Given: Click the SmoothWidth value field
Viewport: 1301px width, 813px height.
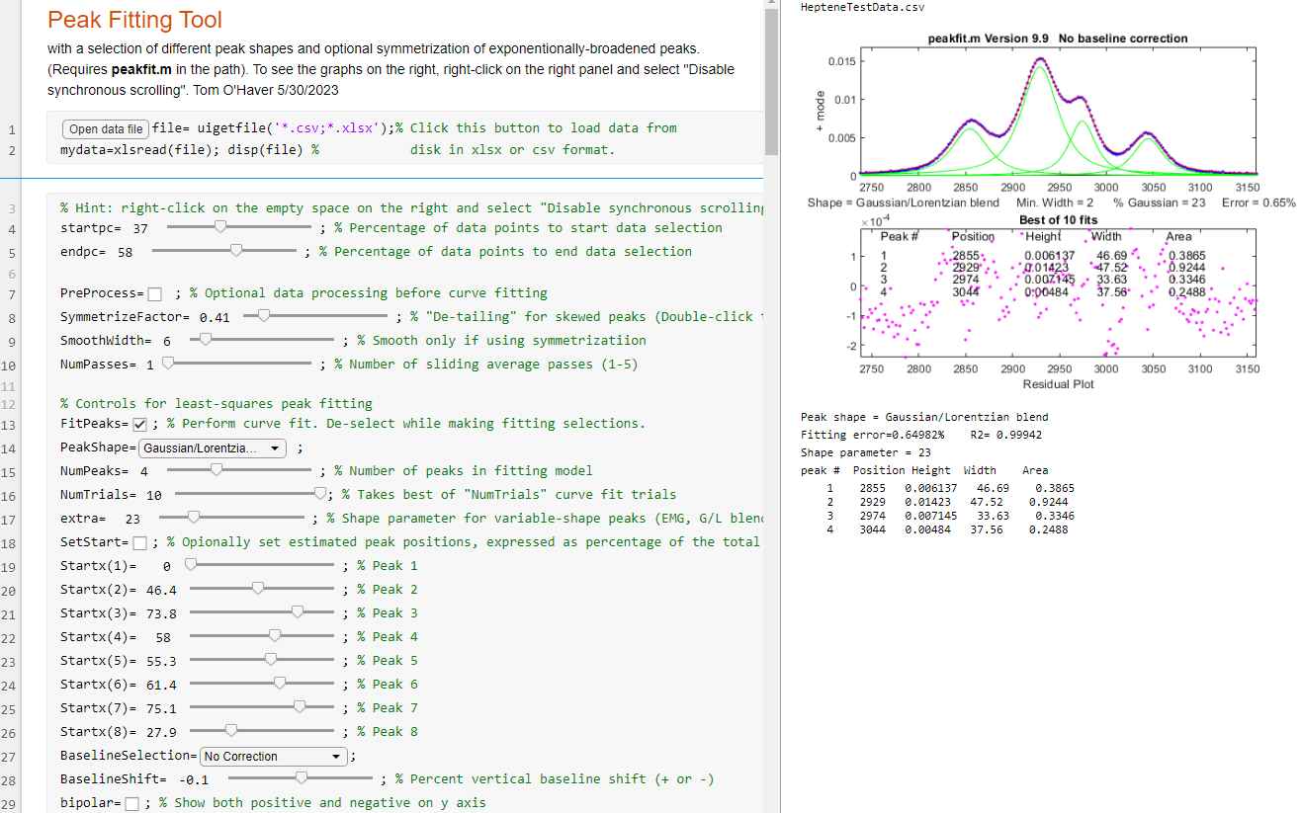Looking at the screenshot, I should point(167,341).
